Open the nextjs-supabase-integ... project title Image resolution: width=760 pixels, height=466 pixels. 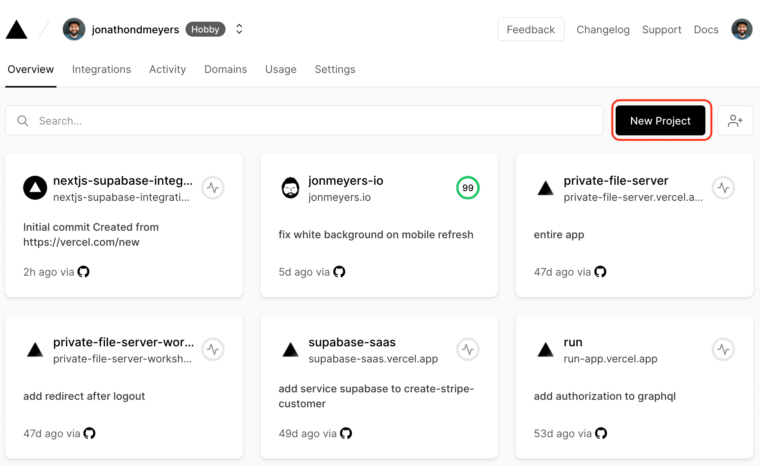coord(123,181)
